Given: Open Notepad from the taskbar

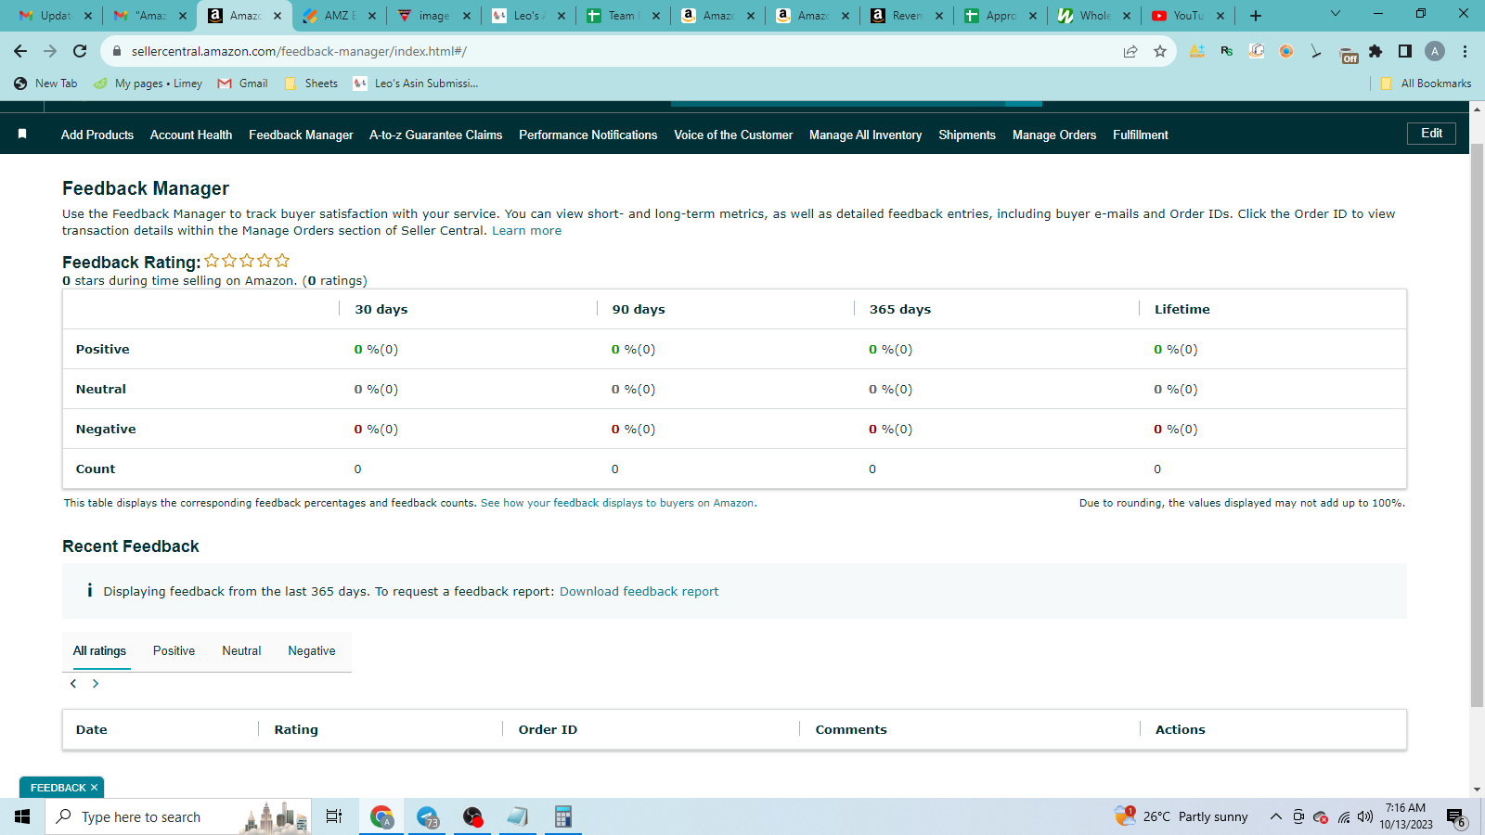Looking at the screenshot, I should click(x=517, y=816).
